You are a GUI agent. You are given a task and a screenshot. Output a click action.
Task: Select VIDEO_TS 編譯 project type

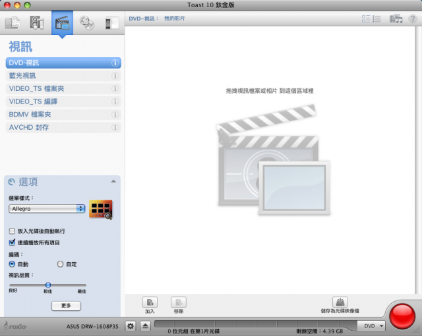click(63, 101)
